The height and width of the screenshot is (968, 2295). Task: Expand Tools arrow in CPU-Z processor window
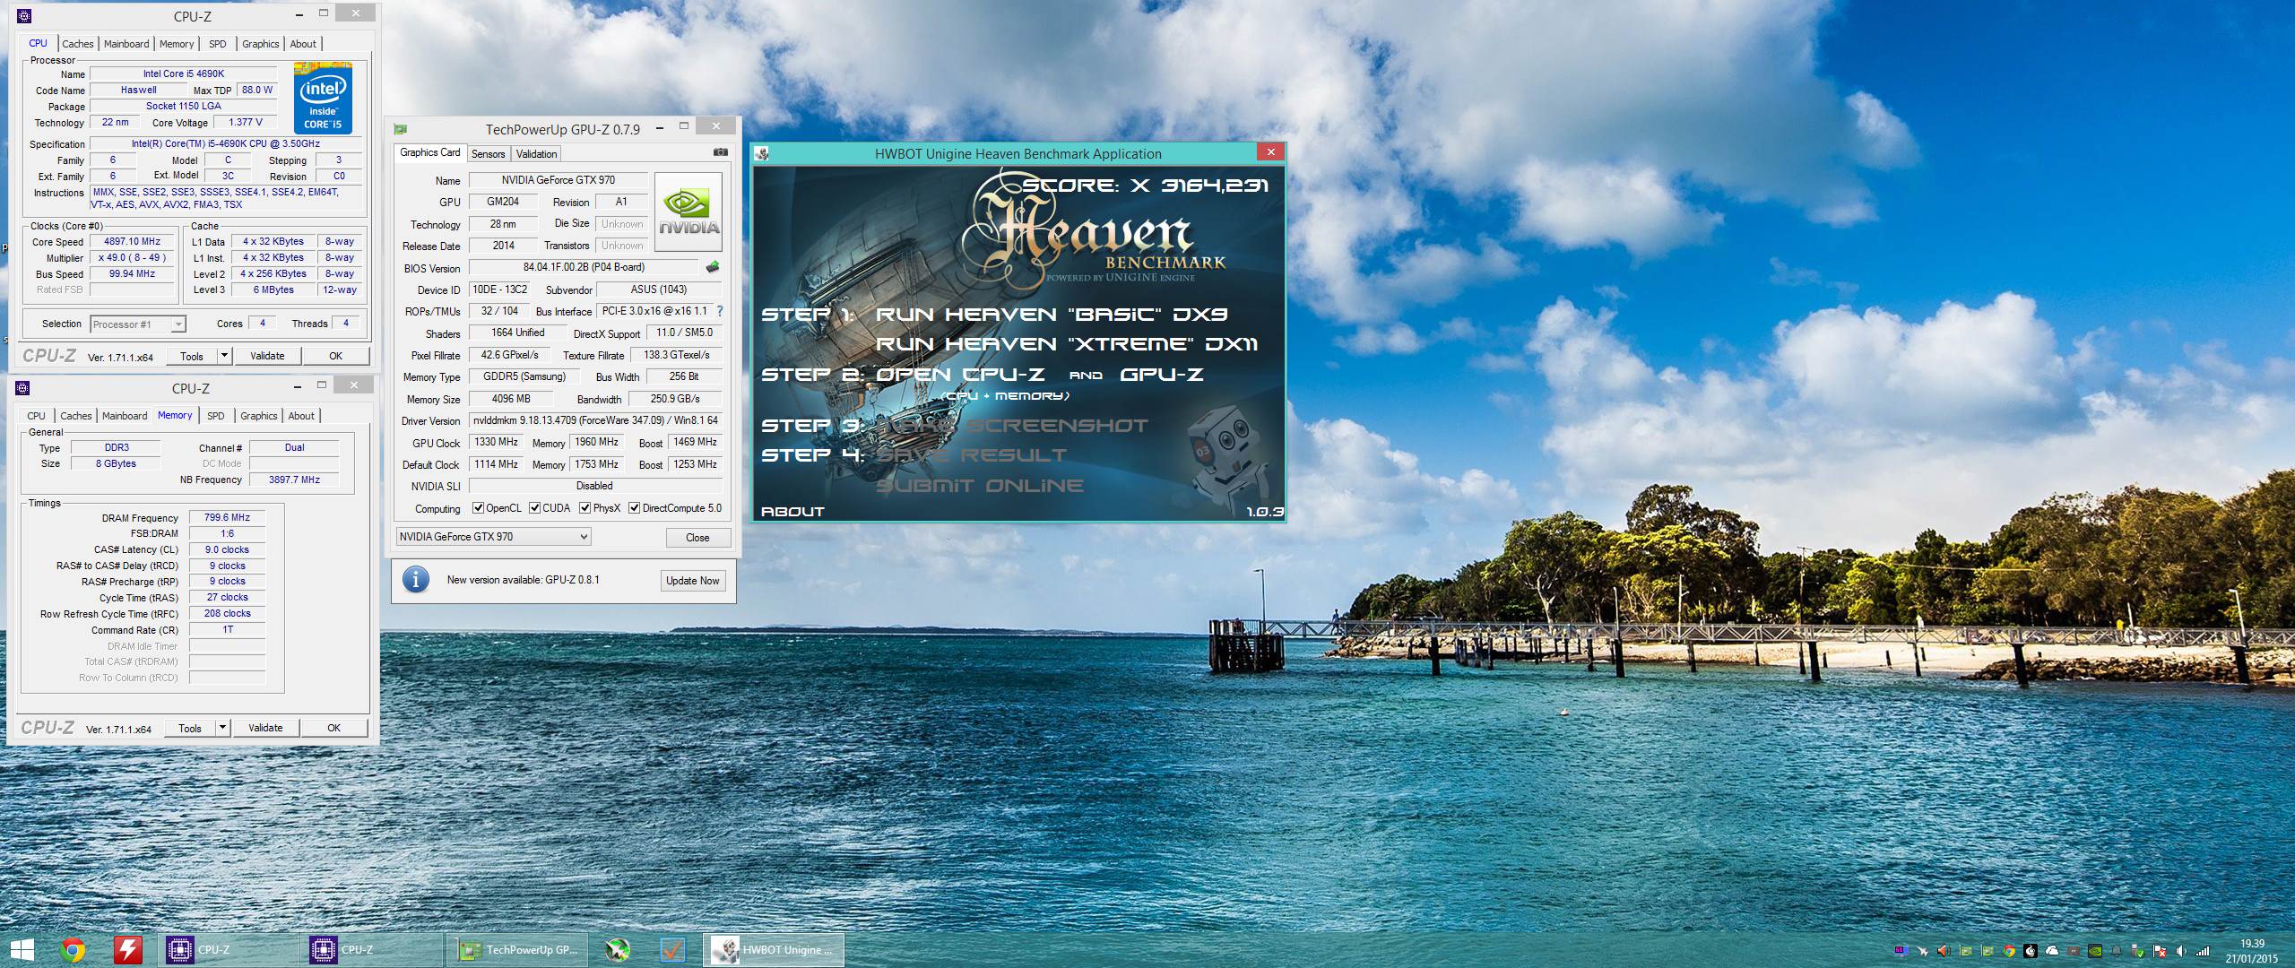(224, 356)
